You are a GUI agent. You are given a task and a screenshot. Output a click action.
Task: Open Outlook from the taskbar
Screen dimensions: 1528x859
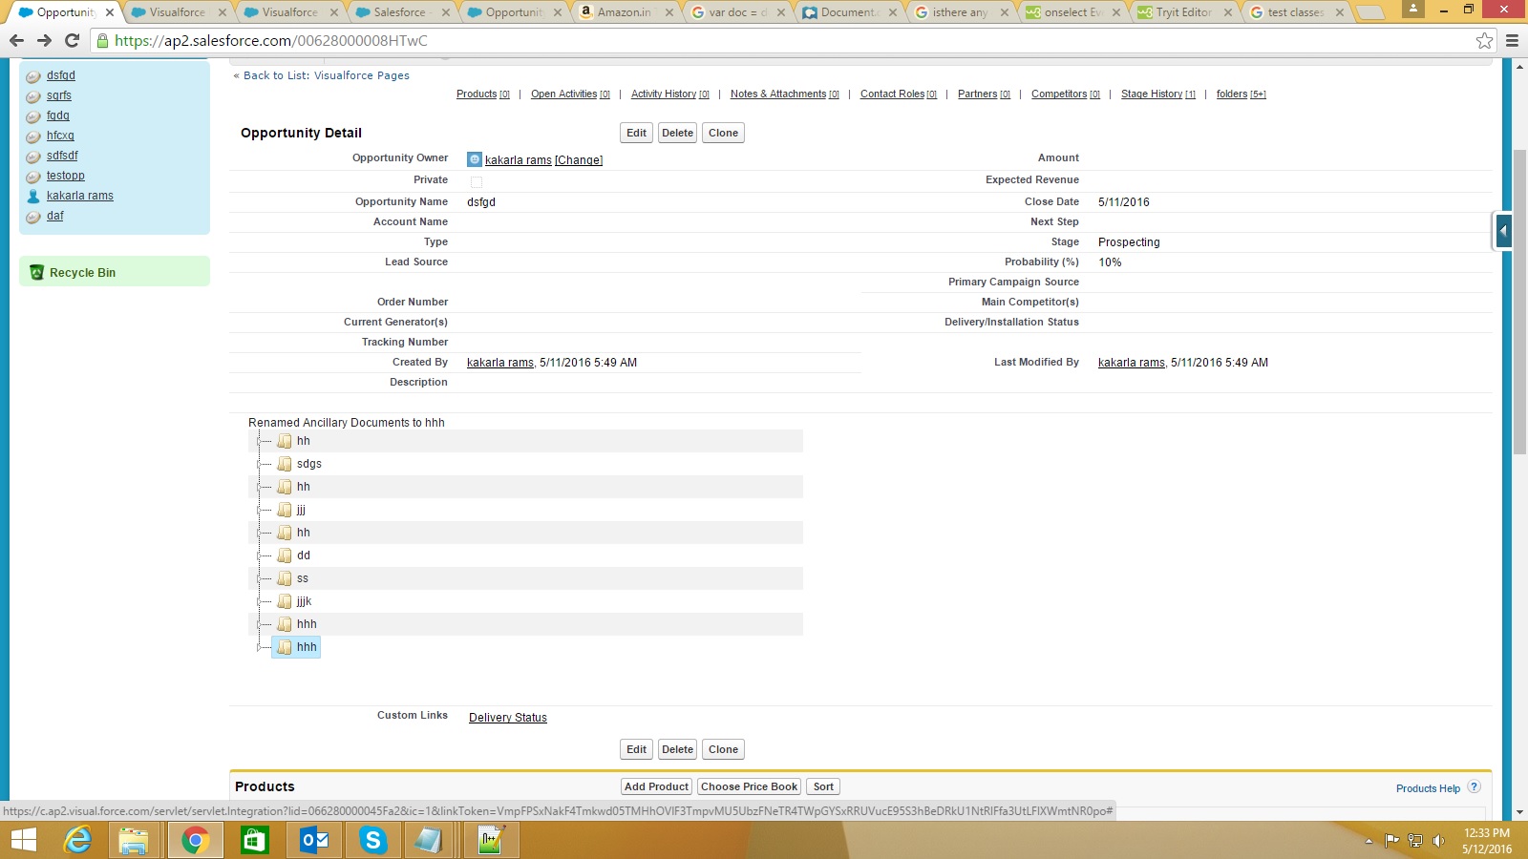(314, 840)
